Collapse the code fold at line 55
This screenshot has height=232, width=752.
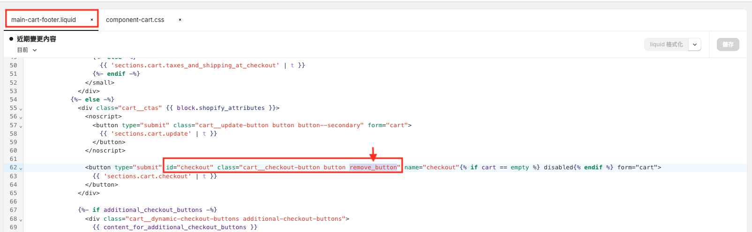coord(21,109)
